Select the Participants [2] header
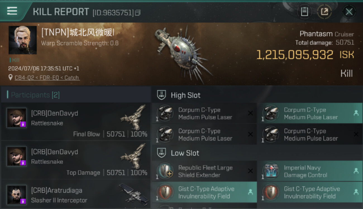The height and width of the screenshot is (209, 363). click(35, 95)
